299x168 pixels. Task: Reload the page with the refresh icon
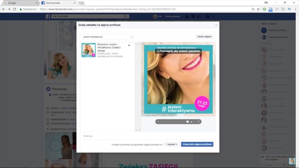pos(15,9)
